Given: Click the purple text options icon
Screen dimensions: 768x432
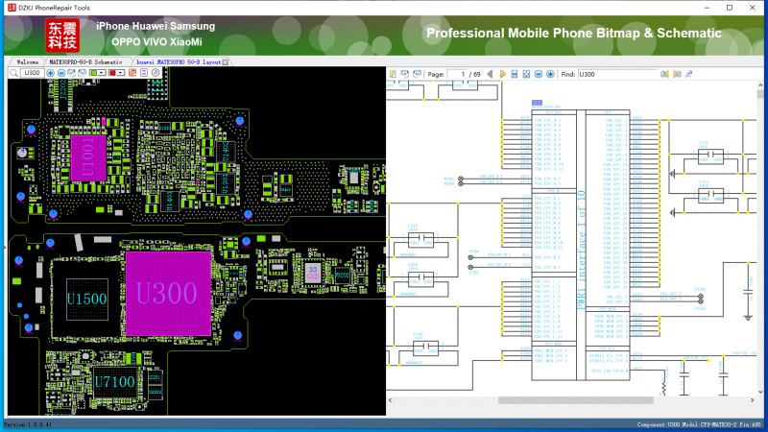Looking at the screenshot, I should (x=688, y=75).
